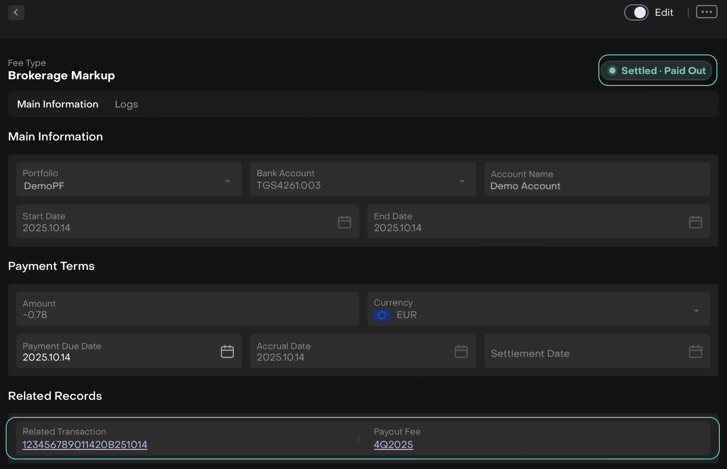The height and width of the screenshot is (469, 727).
Task: Toggle the Edit mode switch
Action: [x=636, y=12]
